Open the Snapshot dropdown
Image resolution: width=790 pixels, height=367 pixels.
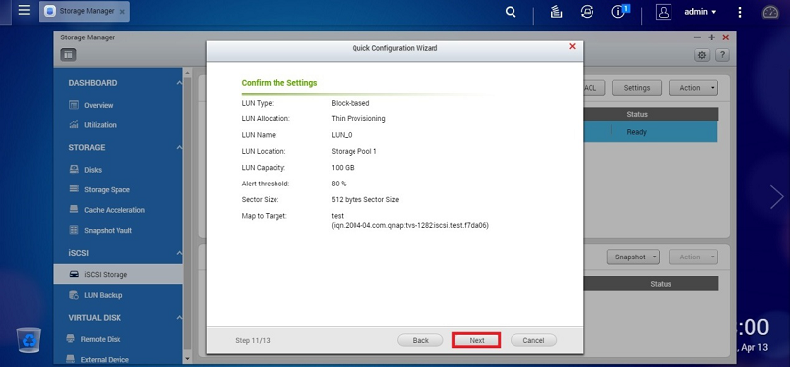point(633,257)
